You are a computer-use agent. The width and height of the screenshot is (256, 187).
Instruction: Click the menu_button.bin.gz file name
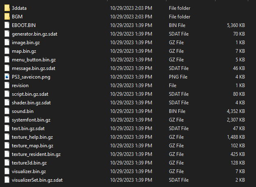pyautogui.click(x=34, y=60)
